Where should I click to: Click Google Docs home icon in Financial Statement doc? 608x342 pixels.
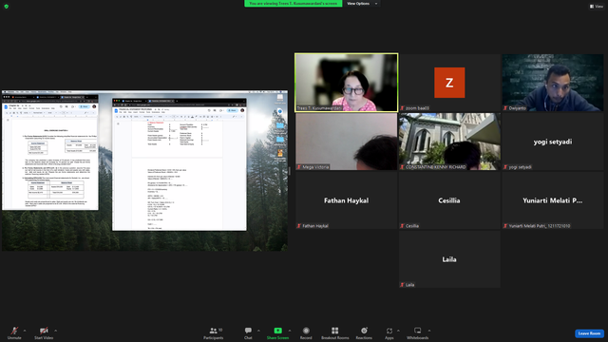click(x=116, y=110)
